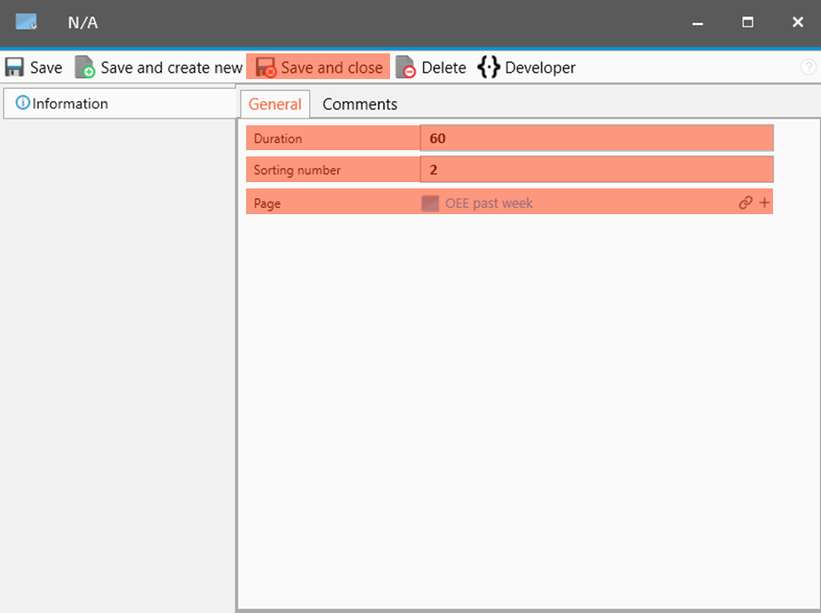Viewport: 821px width, 613px height.
Task: Select the OEE past week page value
Action: (x=489, y=203)
